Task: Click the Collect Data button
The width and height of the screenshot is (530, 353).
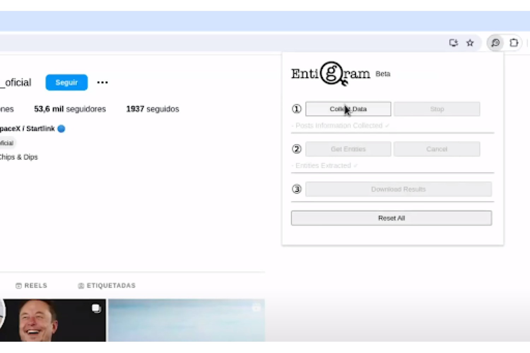Action: (x=348, y=109)
